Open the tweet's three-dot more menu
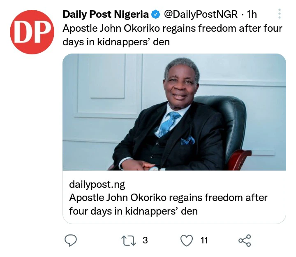Image resolution: width=296 pixels, height=257 pixels. pos(280,14)
